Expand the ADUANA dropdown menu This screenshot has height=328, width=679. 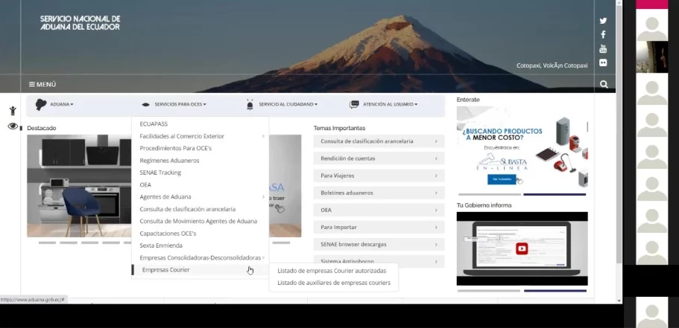(55, 105)
